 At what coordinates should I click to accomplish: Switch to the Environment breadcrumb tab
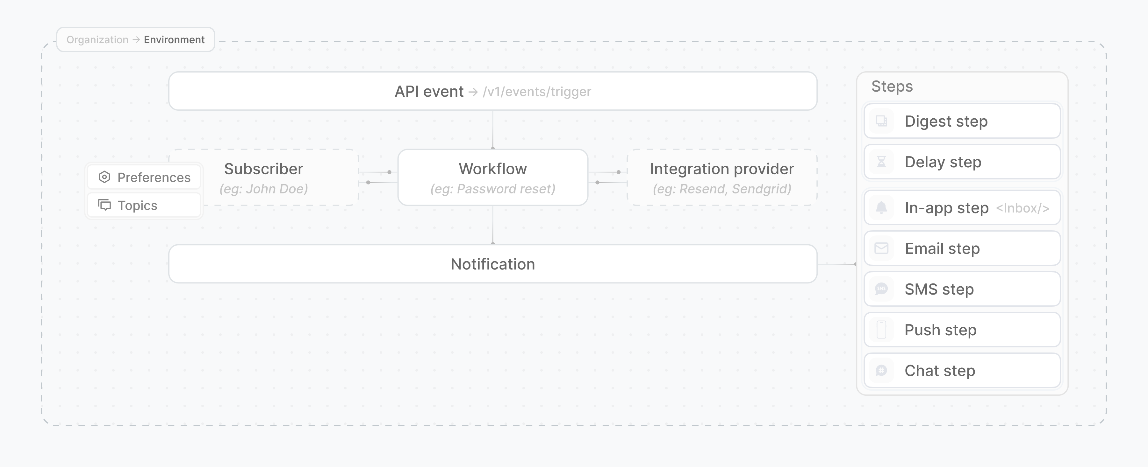pos(174,39)
